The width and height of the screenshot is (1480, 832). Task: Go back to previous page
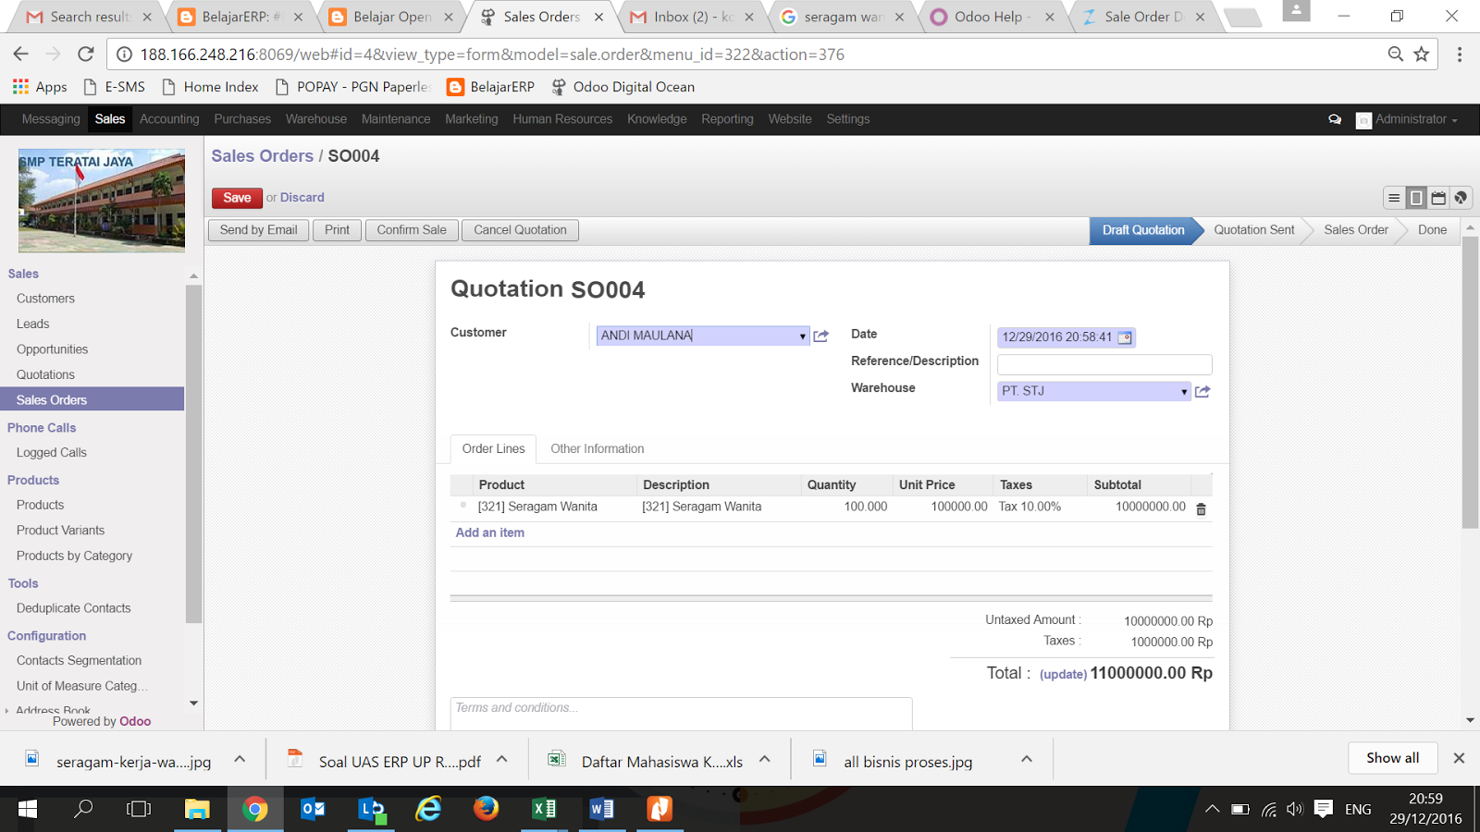(x=20, y=55)
